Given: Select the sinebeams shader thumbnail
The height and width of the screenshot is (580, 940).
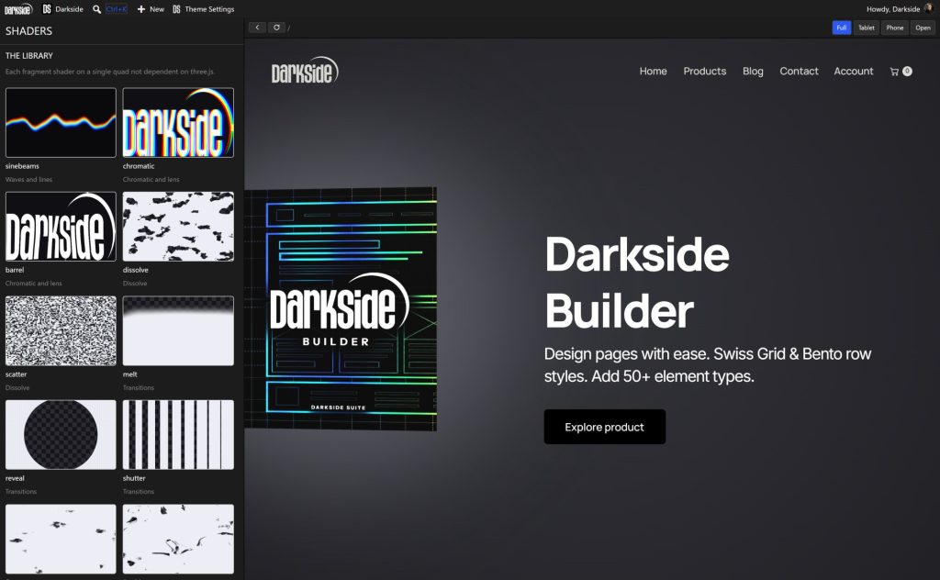Looking at the screenshot, I should 61,123.
